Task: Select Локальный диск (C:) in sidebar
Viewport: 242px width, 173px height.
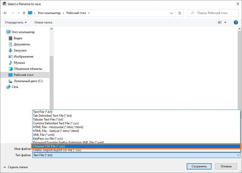Action: [x=28, y=81]
